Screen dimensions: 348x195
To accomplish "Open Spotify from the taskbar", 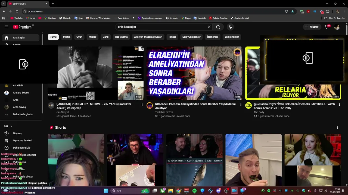I will coord(194,191).
